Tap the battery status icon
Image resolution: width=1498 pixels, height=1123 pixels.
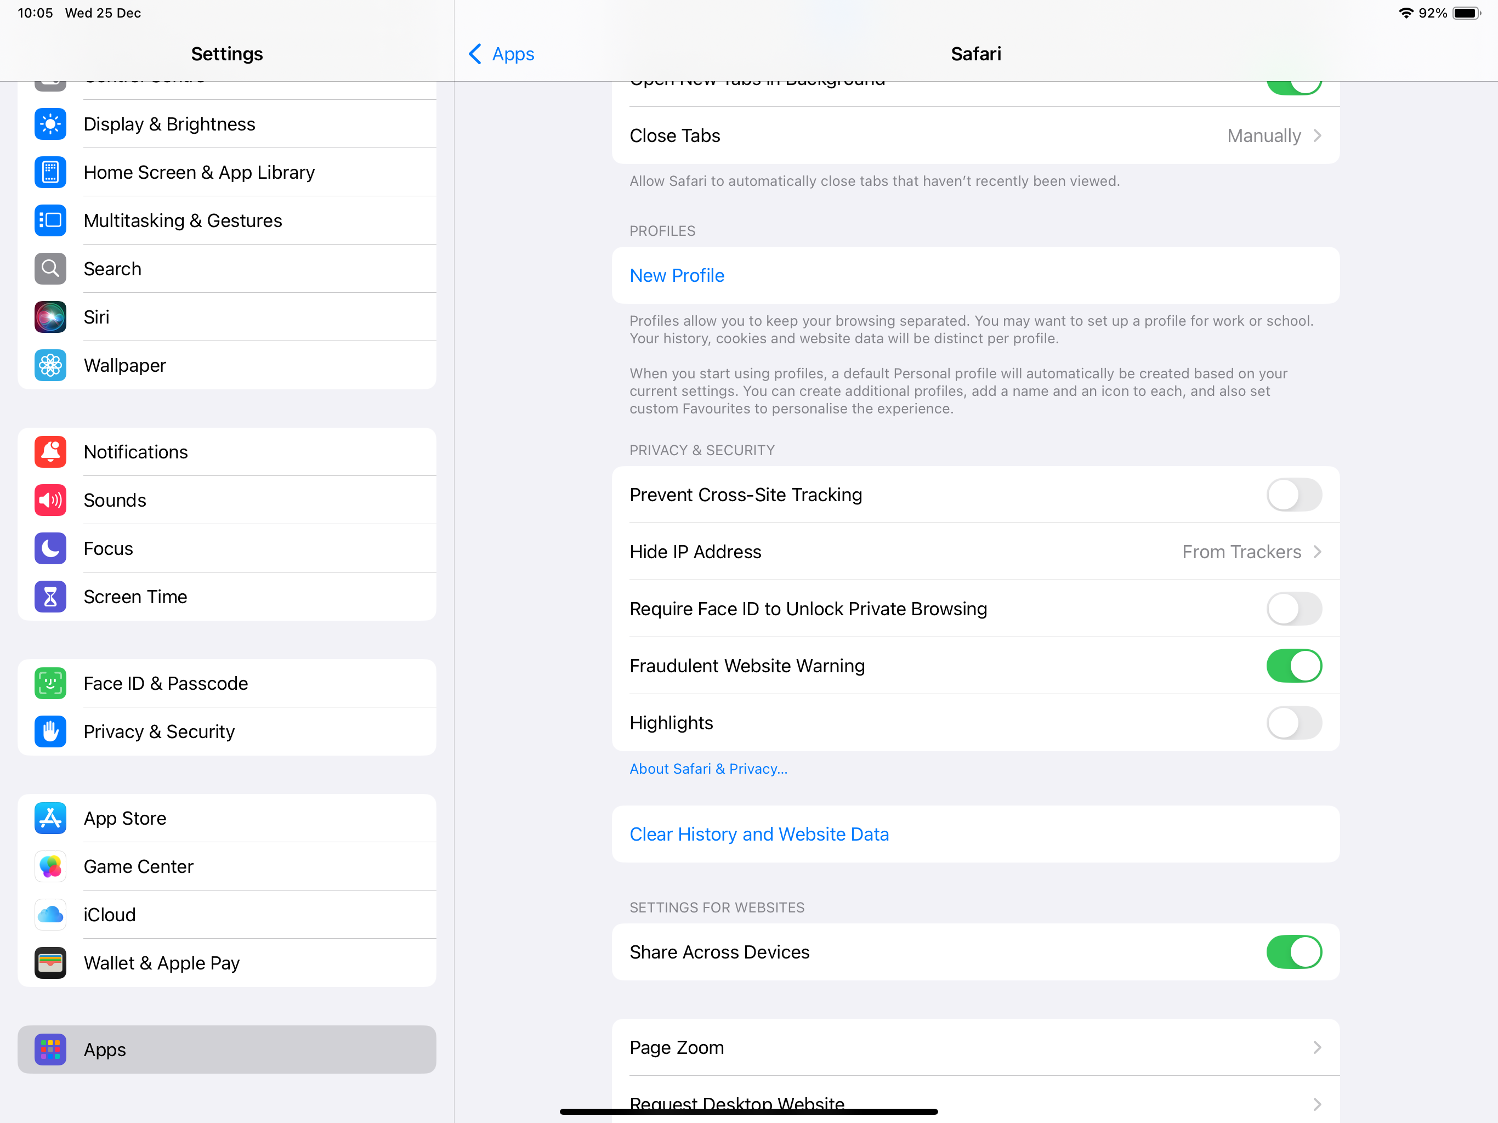pos(1467,13)
